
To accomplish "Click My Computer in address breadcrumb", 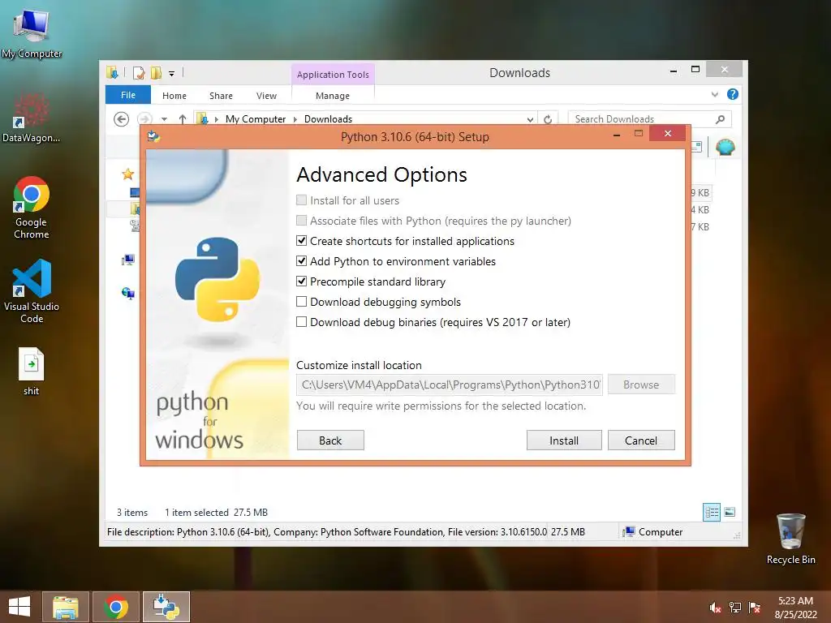I will click(256, 119).
